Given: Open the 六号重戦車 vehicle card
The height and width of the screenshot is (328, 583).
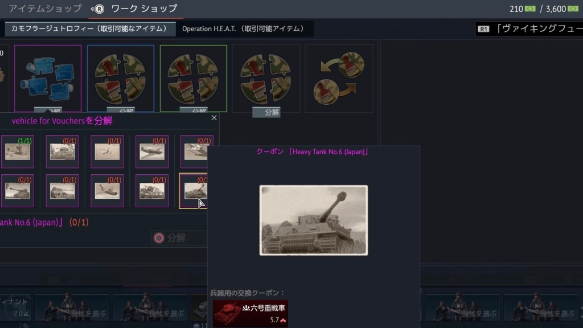Looking at the screenshot, I should coord(251,314).
